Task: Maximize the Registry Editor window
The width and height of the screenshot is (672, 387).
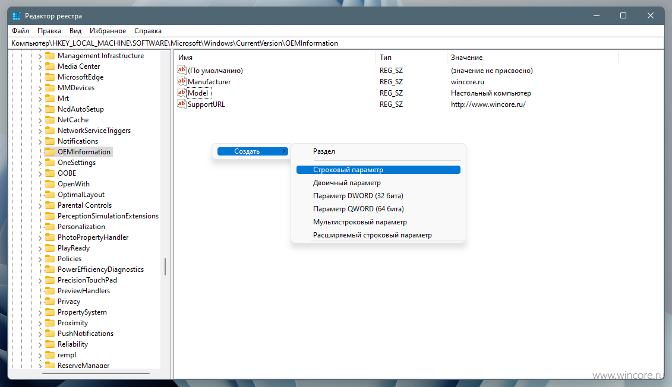Action: (623, 16)
